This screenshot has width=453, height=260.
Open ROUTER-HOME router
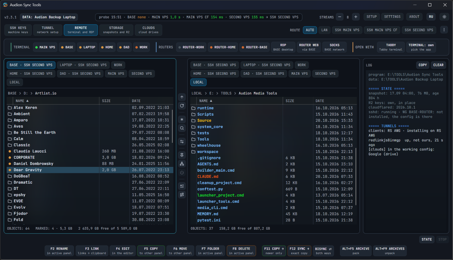coord(223,47)
